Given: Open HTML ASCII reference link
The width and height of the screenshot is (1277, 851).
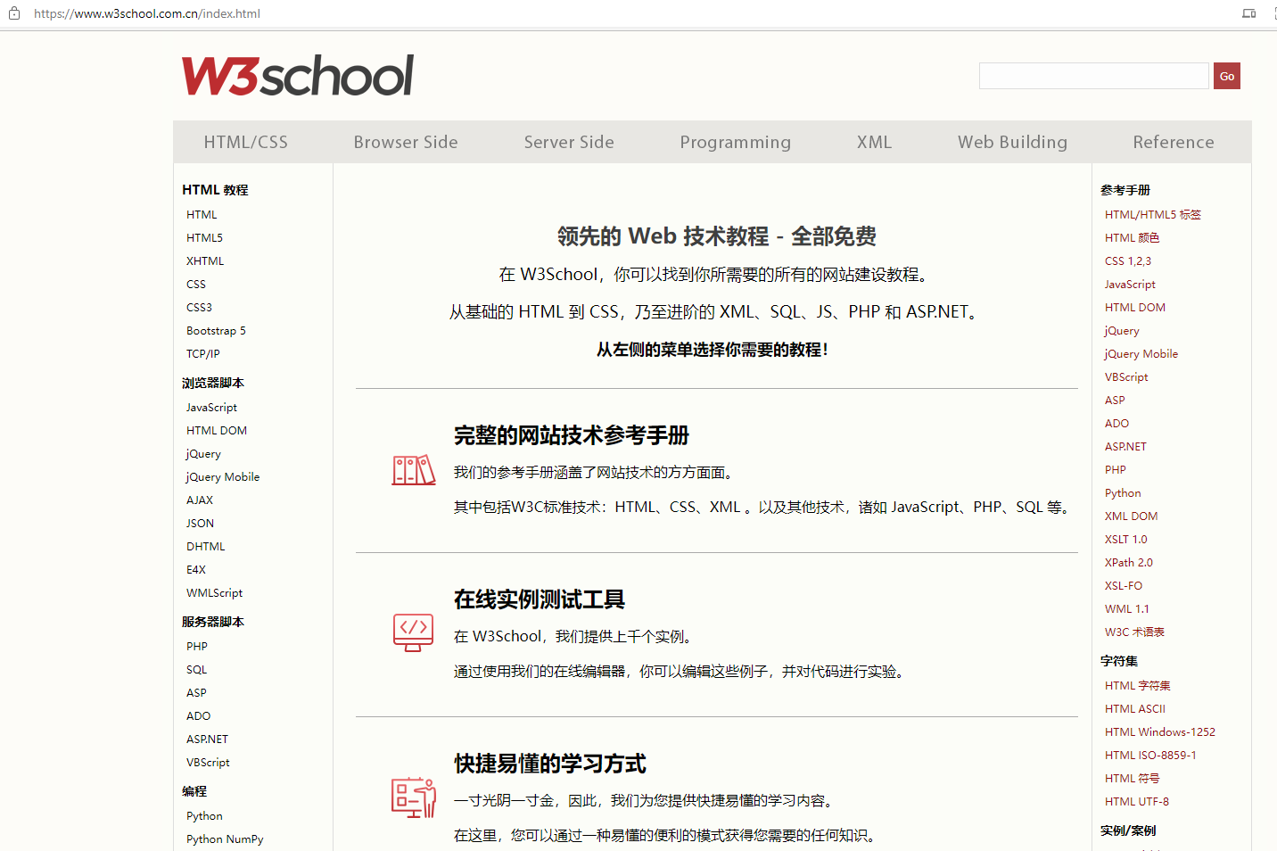Looking at the screenshot, I should coord(1135,708).
